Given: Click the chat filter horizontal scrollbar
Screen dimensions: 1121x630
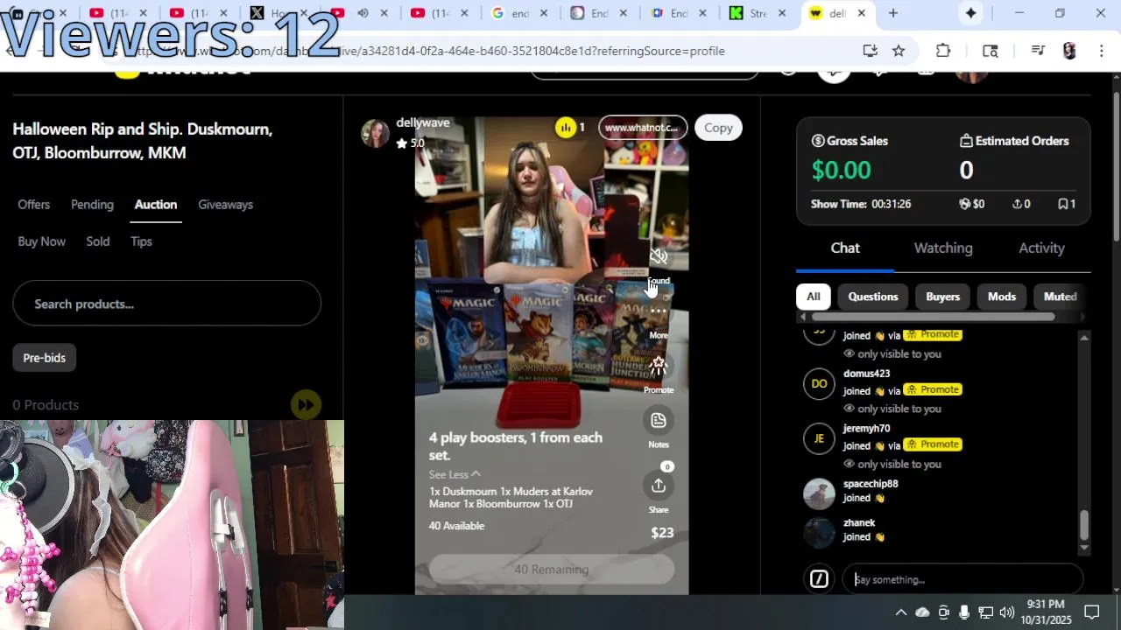Looking at the screenshot, I should (933, 317).
